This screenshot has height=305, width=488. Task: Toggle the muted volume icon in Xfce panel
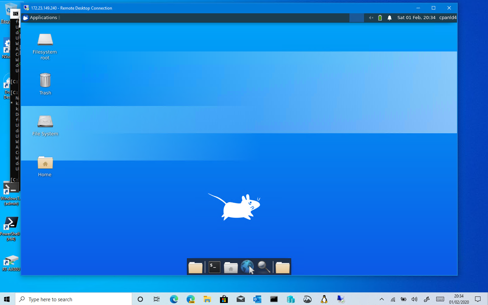(x=371, y=18)
